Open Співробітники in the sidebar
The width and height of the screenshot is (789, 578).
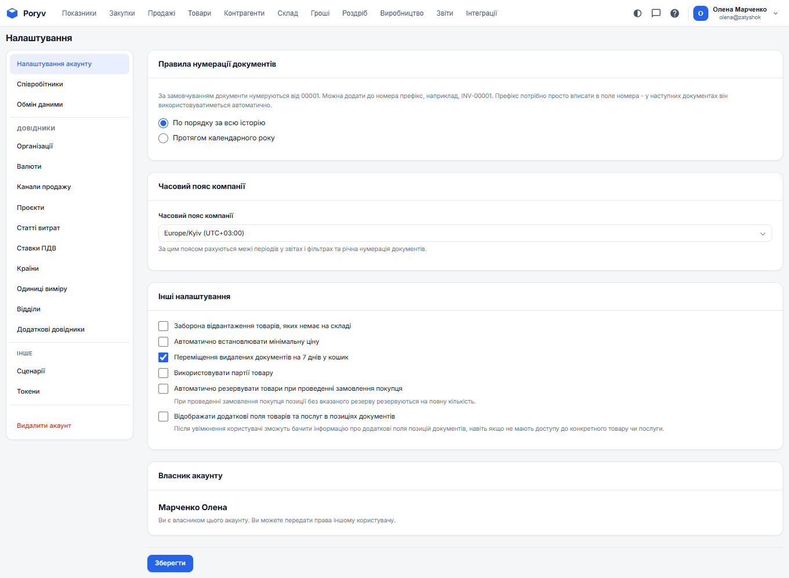[x=70, y=84]
